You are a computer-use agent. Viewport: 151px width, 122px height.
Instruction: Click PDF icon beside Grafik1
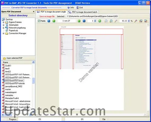4,66
